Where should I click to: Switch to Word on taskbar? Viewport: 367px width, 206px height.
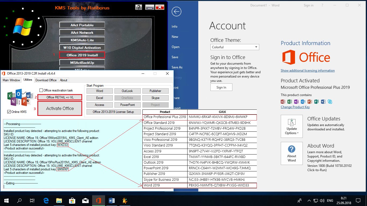[x=112, y=200]
